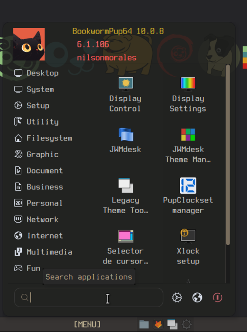This screenshot has height=332, width=247.
Task: Open PupClockset manager
Action: (188, 196)
